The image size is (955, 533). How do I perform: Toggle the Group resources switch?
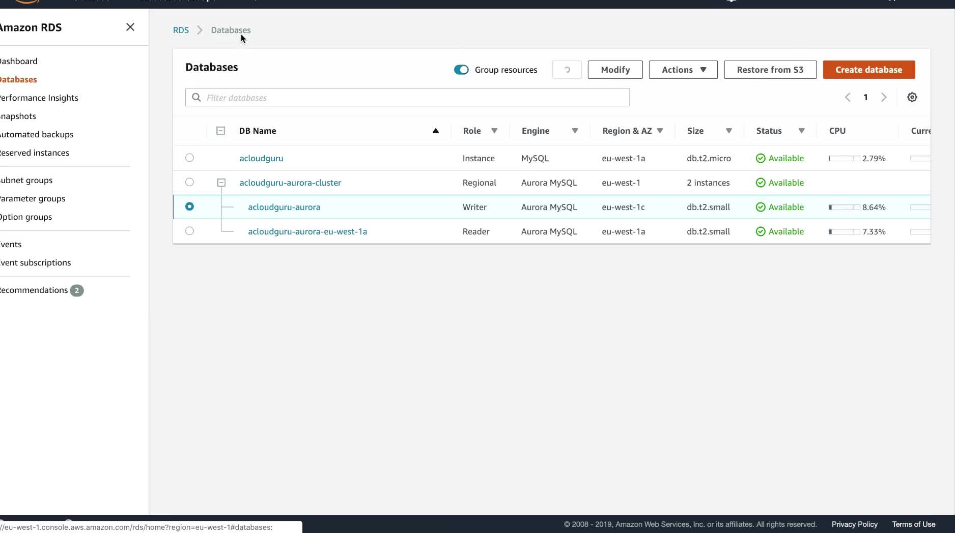(x=461, y=70)
